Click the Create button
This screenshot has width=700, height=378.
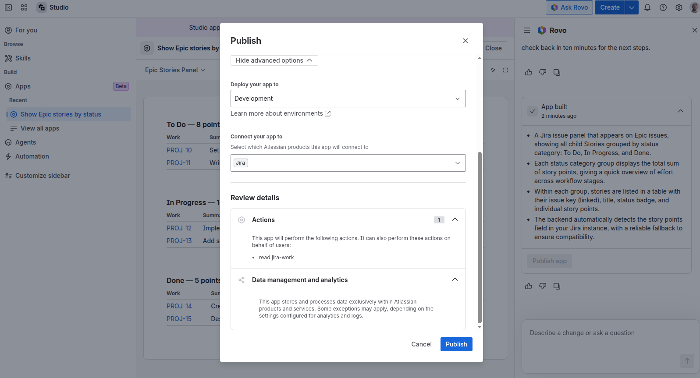tap(610, 7)
